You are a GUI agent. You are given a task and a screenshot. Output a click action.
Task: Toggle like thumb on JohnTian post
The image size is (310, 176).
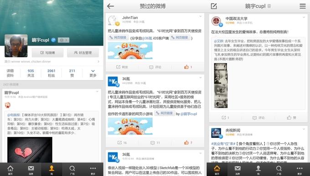(x=188, y=67)
